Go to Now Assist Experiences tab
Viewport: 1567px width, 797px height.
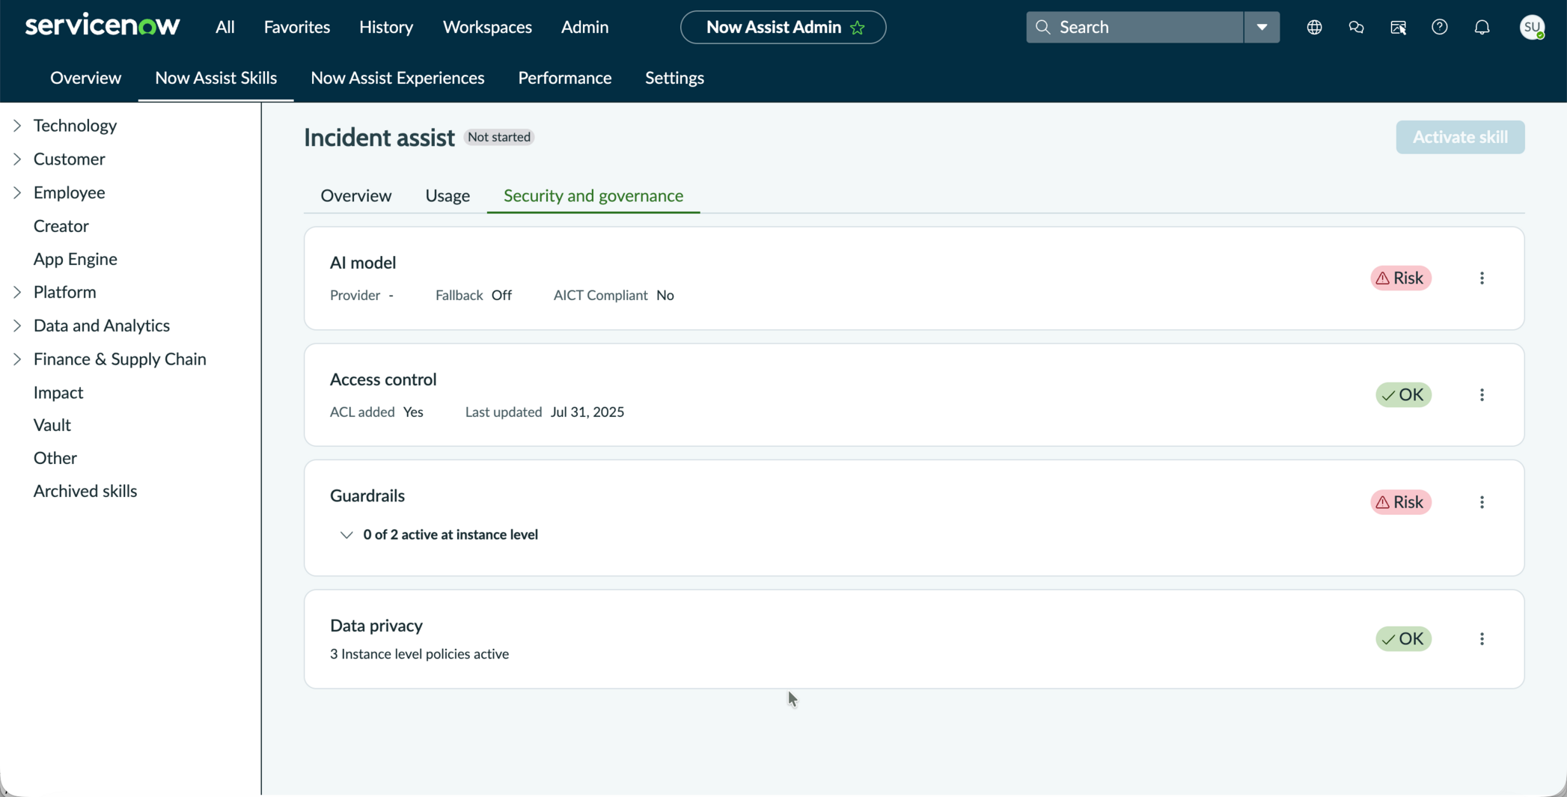(x=397, y=78)
